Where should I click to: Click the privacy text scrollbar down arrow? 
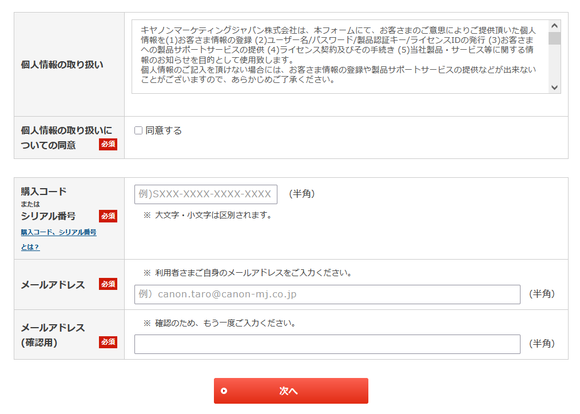coord(554,87)
